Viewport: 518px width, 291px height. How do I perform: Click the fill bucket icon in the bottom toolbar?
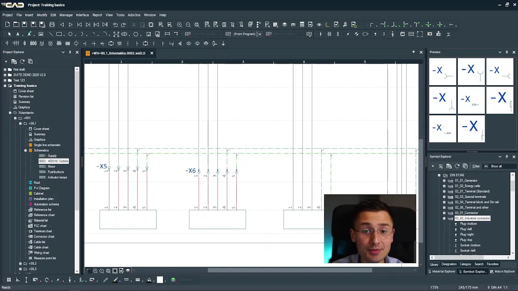coord(149,280)
